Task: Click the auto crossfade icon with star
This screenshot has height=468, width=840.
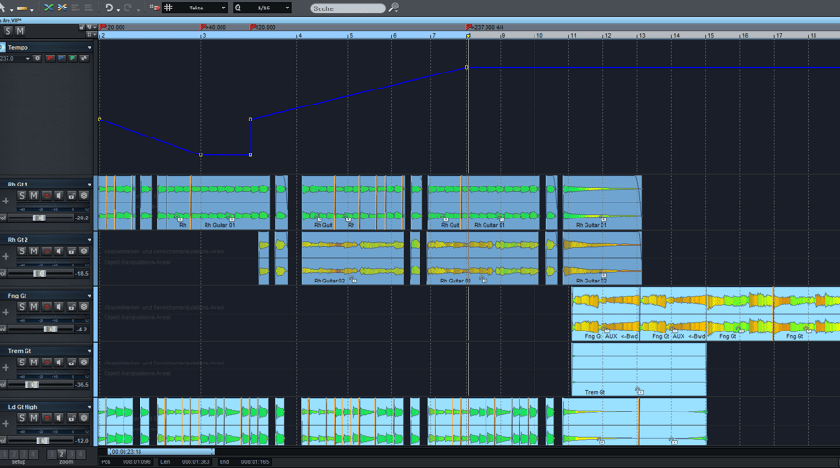Action: pyautogui.click(x=62, y=8)
